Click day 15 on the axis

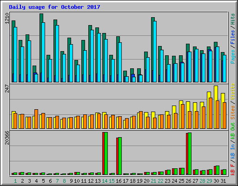[112, 181]
